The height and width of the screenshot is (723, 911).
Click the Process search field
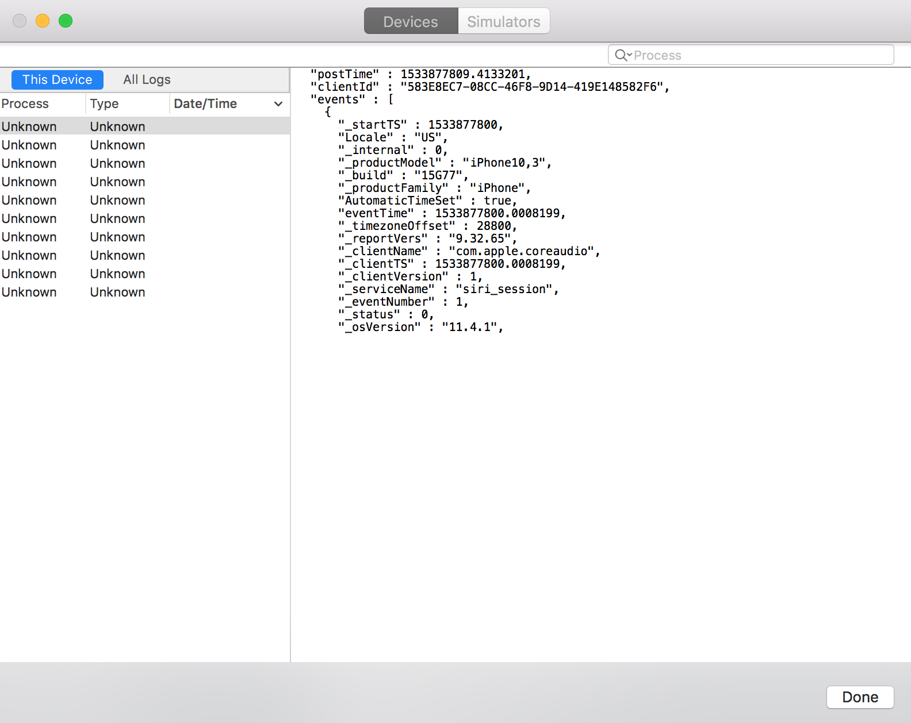tap(751, 55)
